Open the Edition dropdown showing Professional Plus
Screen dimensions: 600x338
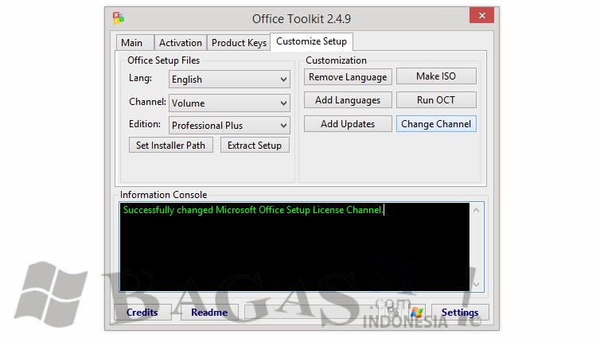point(229,125)
